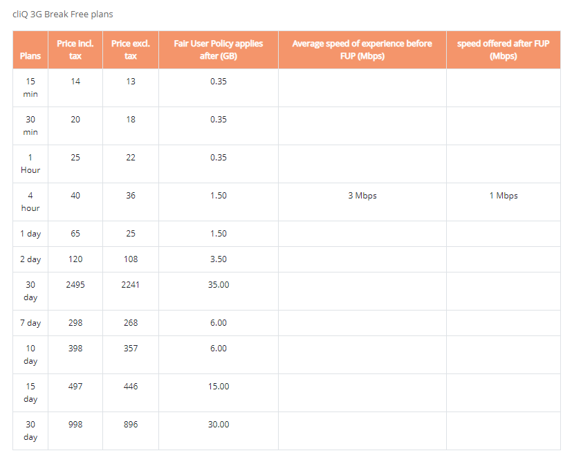Select the 3.50 FUP limit cell

click(219, 259)
